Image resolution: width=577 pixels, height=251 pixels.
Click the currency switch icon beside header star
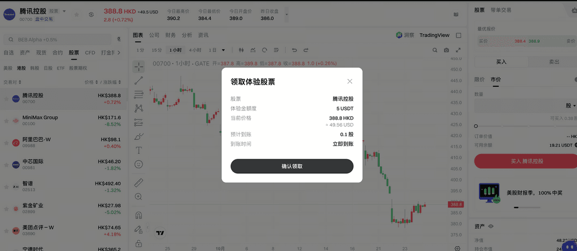pos(91,14)
